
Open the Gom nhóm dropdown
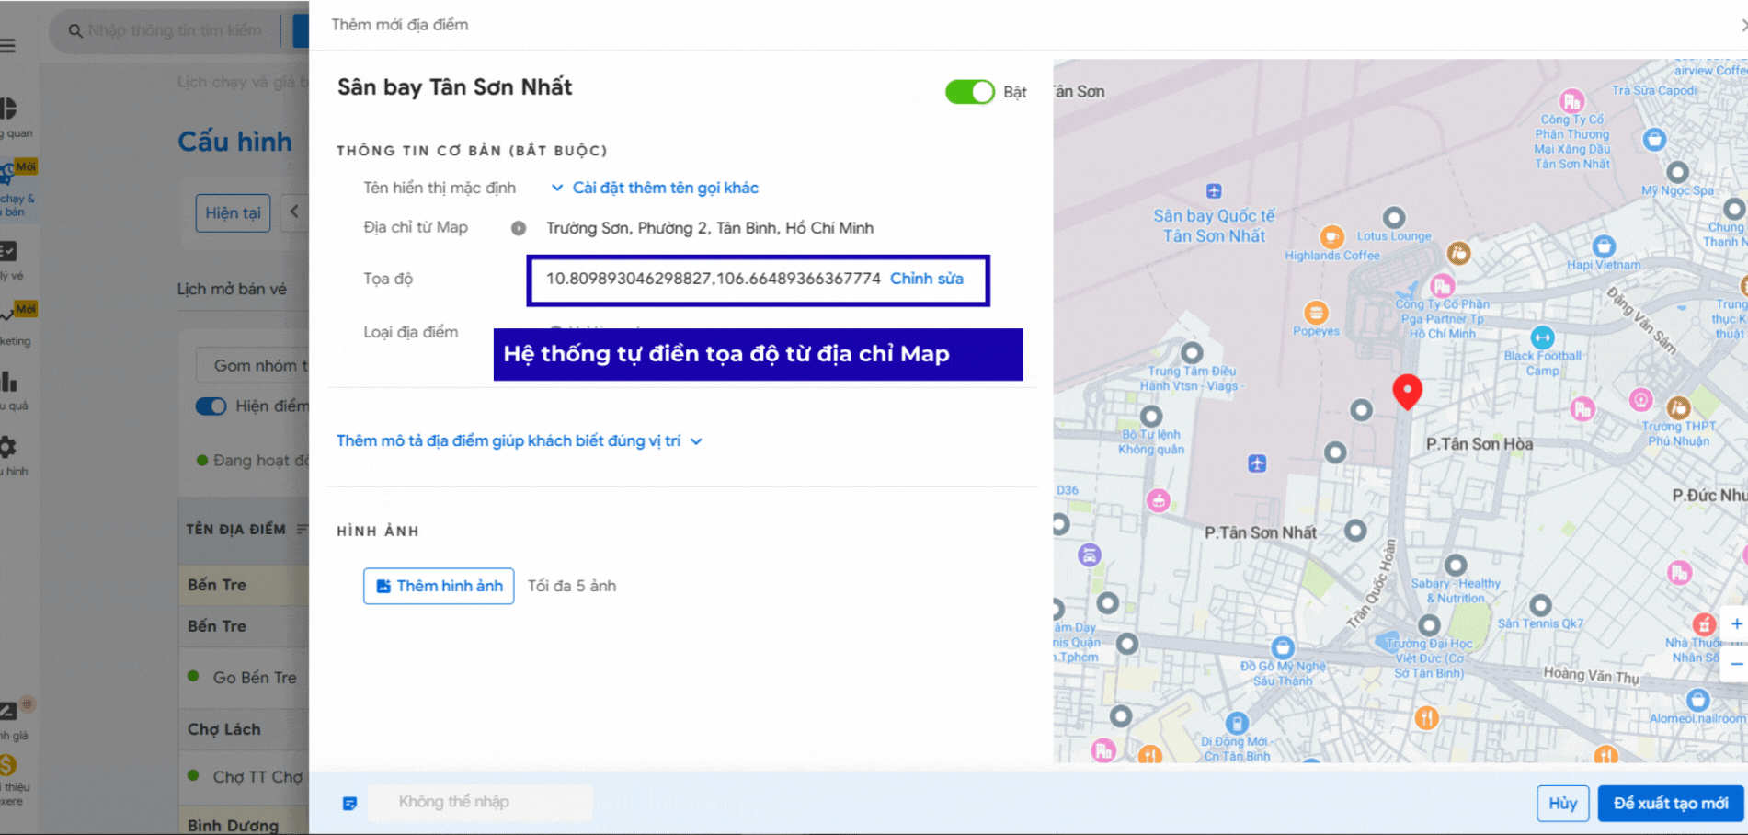point(255,366)
